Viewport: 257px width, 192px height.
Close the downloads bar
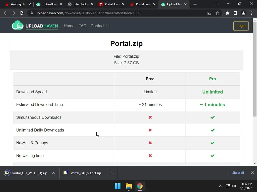[252, 173]
